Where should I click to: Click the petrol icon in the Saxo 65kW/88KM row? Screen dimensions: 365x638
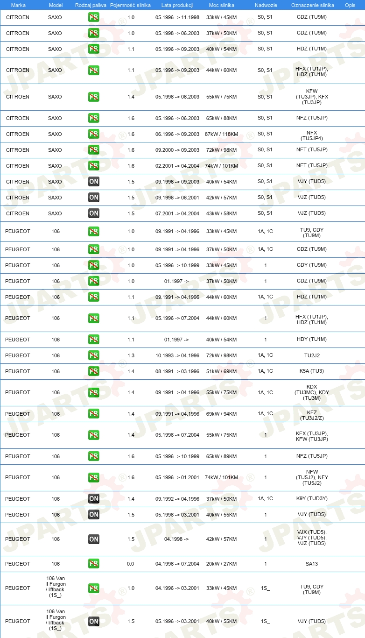[x=93, y=118]
